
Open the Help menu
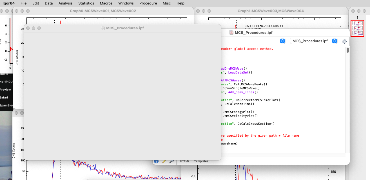[x=180, y=3]
